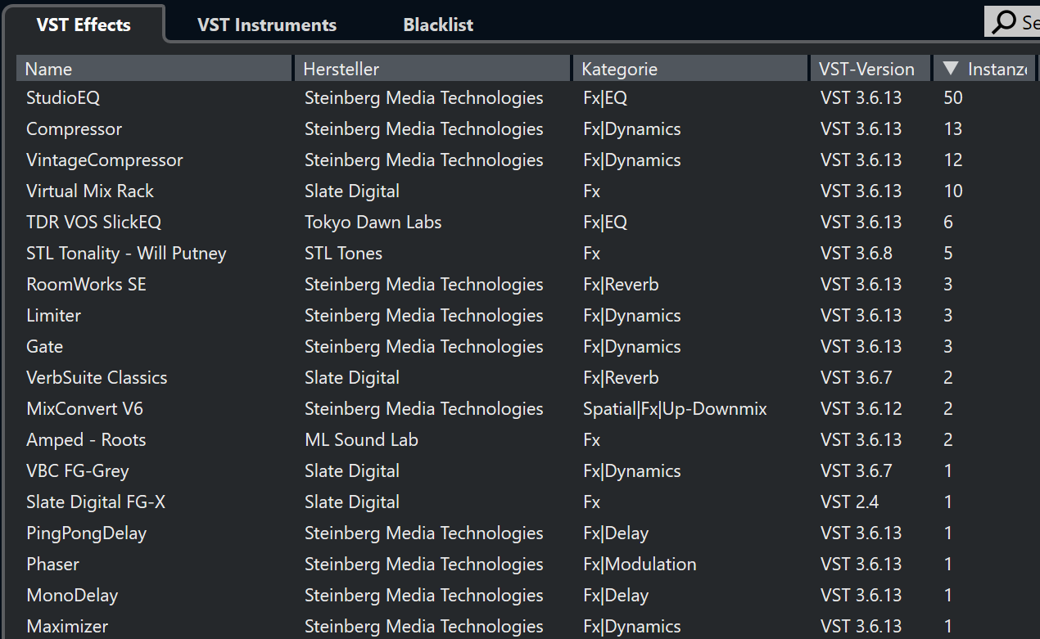The image size is (1040, 639).
Task: Click Virtual Mix Rack row
Action: [x=90, y=191]
